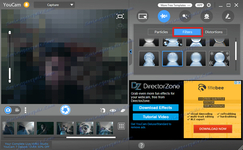Viewport: 243px width, 150px height.
Task: Open YouCam 7 Deluxe 50% off link
Action: pos(26,145)
